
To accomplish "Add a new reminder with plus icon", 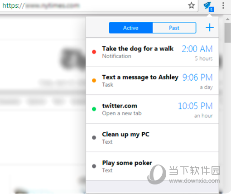I will tap(210, 28).
